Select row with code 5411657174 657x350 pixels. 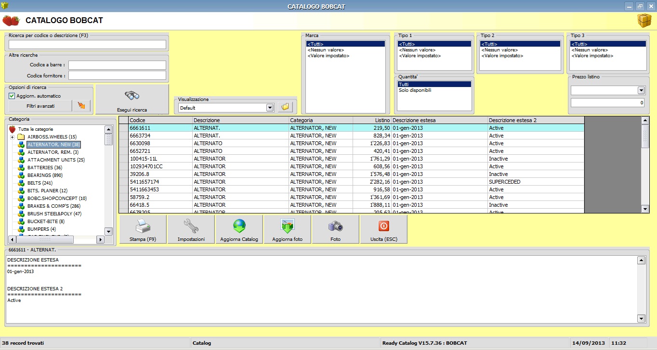pos(352,182)
